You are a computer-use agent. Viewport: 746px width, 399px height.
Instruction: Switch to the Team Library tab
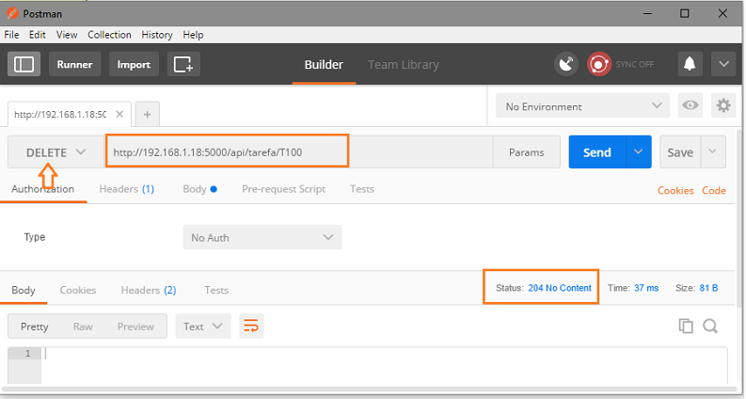404,64
